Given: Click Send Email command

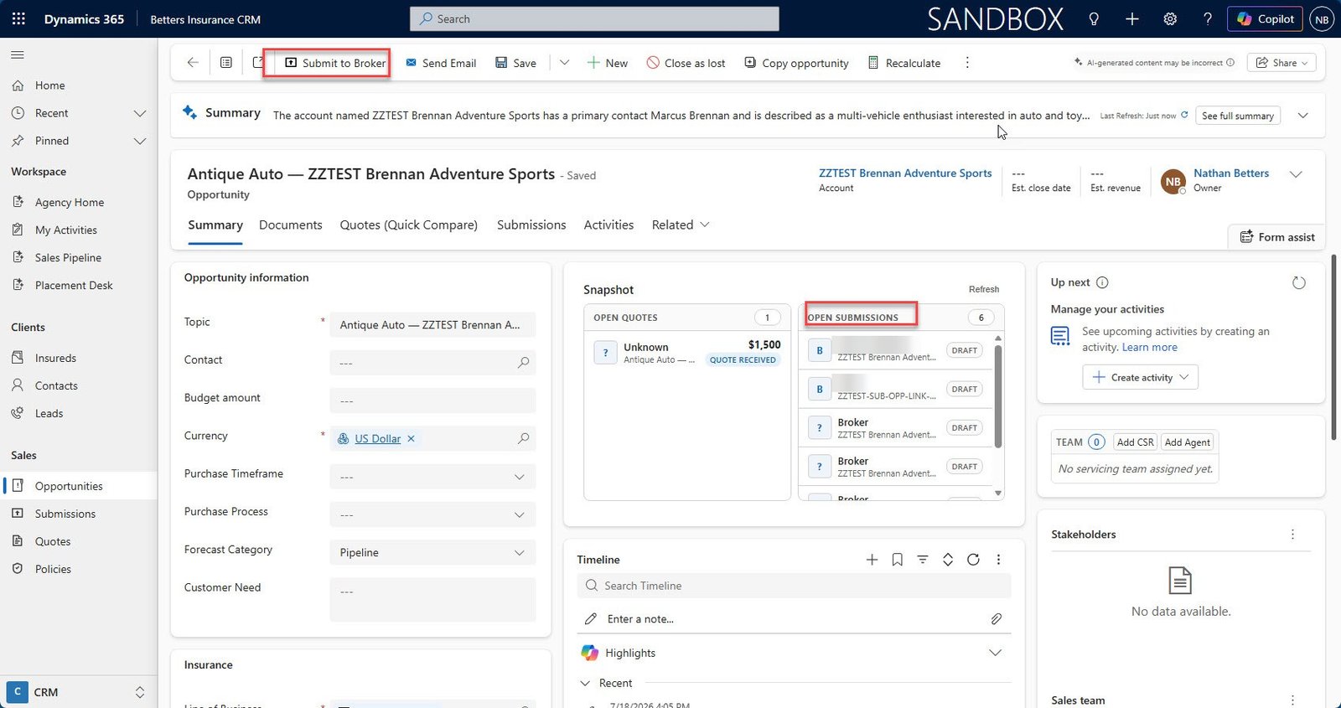Looking at the screenshot, I should tap(441, 63).
